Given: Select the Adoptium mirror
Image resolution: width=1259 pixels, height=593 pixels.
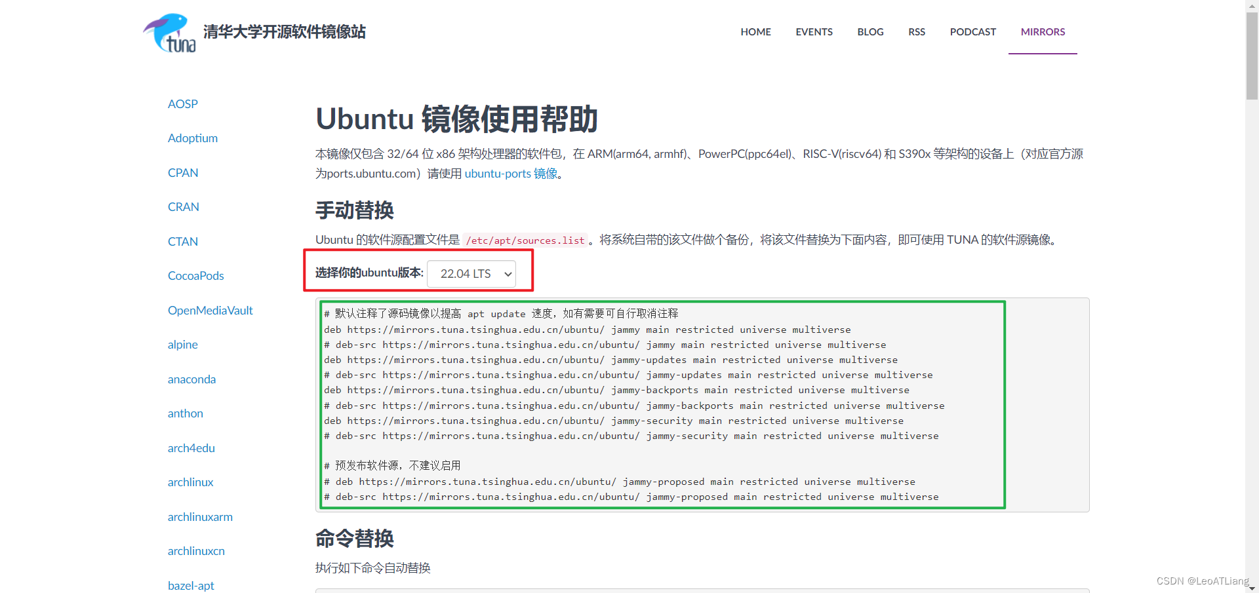Looking at the screenshot, I should [192, 138].
